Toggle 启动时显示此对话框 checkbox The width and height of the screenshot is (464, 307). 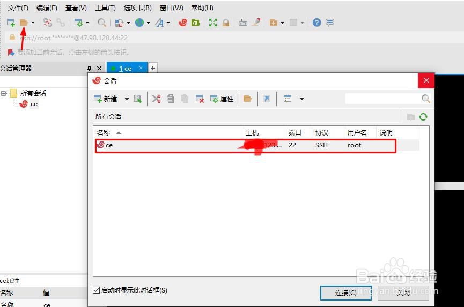[96, 290]
